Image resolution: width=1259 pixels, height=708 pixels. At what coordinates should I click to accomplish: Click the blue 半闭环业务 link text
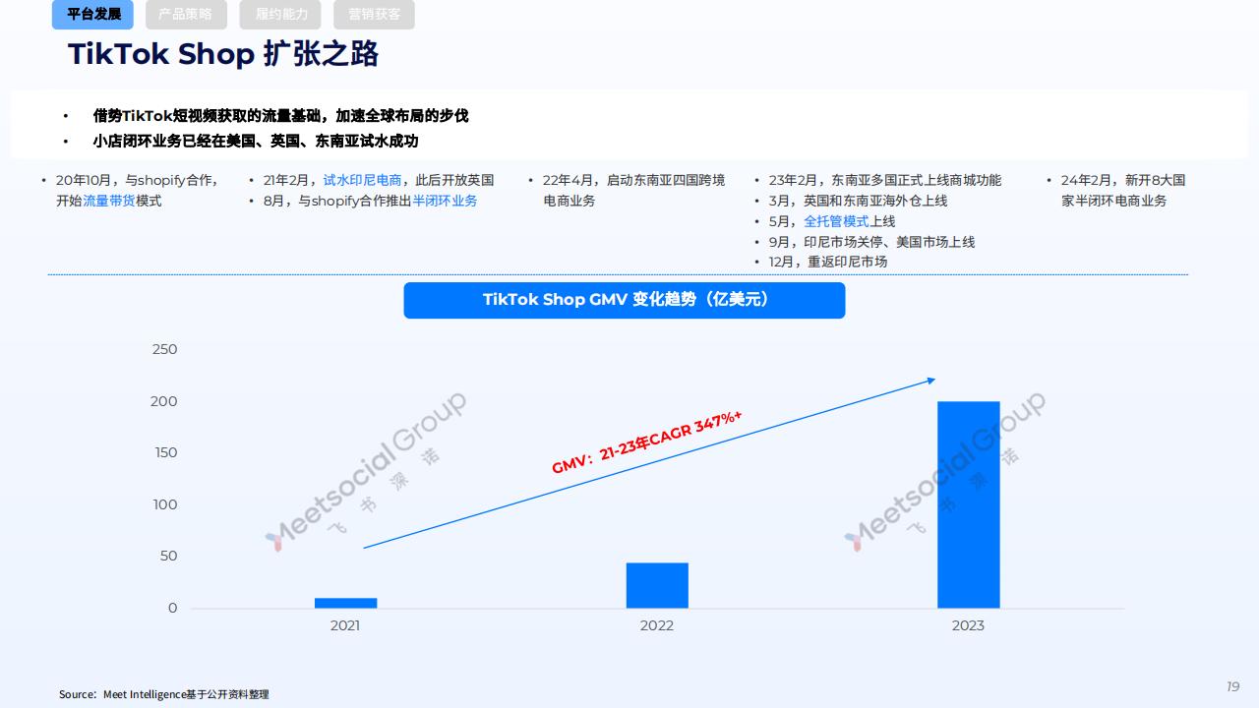[x=445, y=201]
